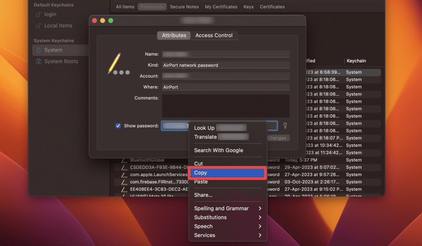422x246 pixels.
Task: Minimize the attributes dialog with yellow button
Action: click(103, 21)
